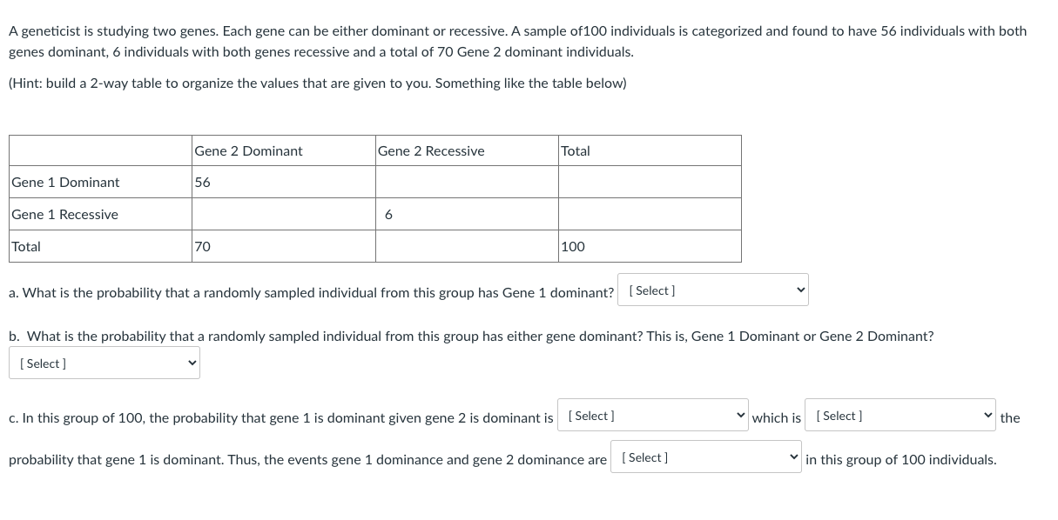Open the Select dropdown after "which is"
Image resolution: width=1058 pixels, height=520 pixels.
click(x=900, y=416)
